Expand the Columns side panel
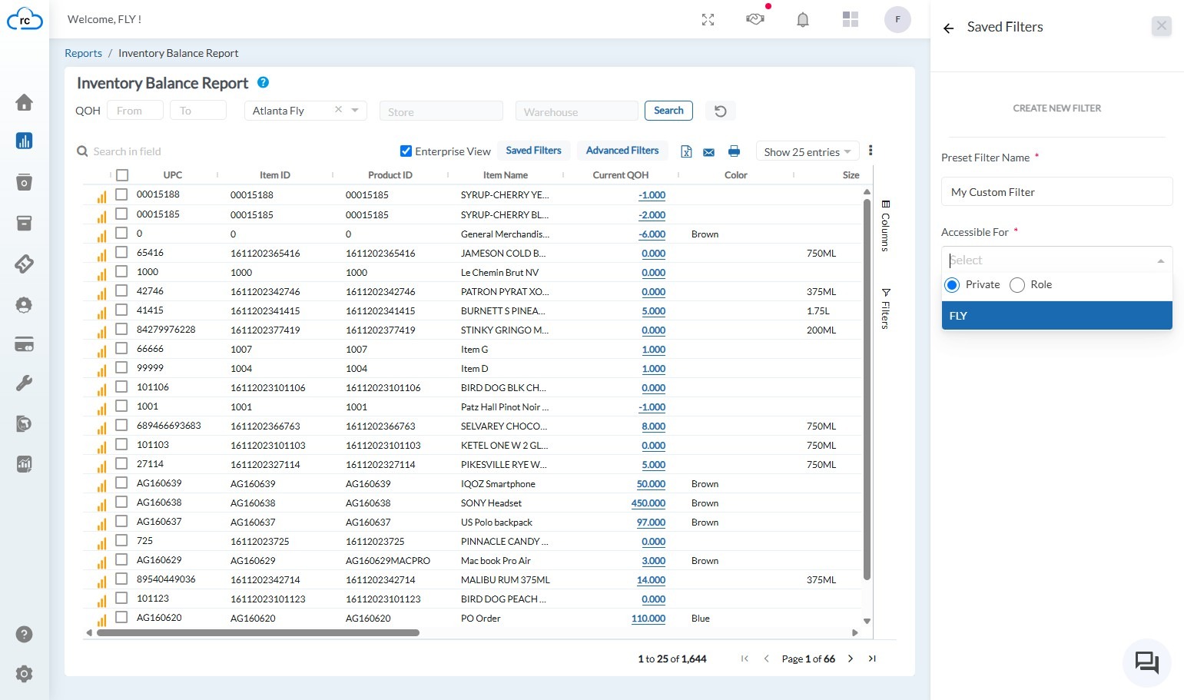This screenshot has width=1184, height=700. click(885, 226)
